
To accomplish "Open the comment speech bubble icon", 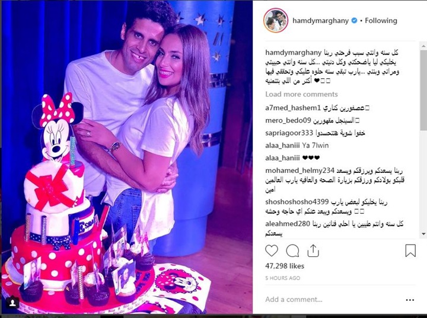I will click(292, 251).
